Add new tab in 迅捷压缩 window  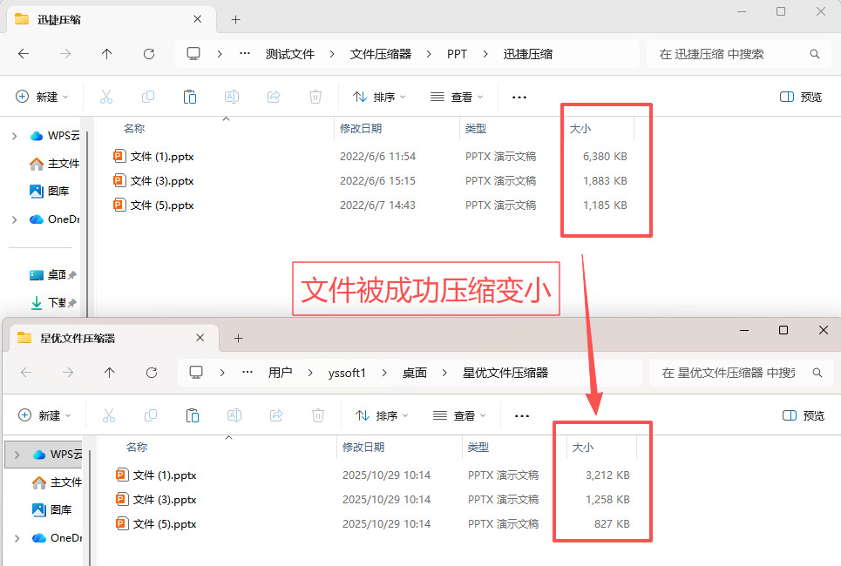click(x=236, y=20)
